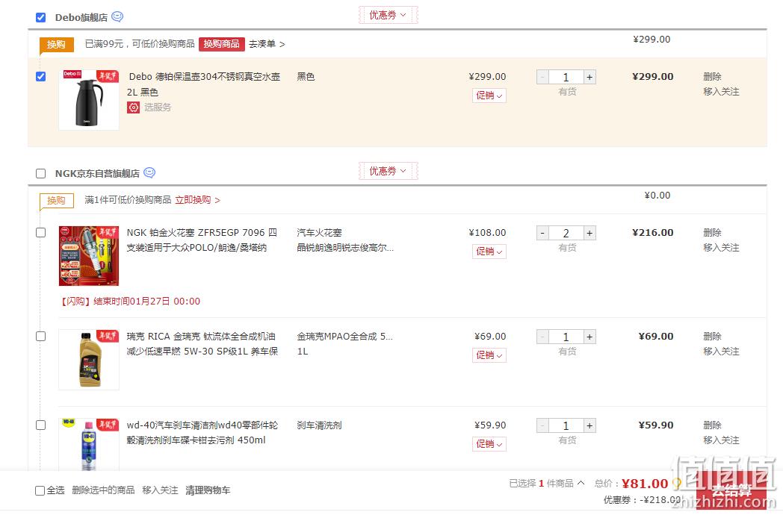Expand 促销 dropdown under ¥299.00
This screenshot has width=783, height=515.
489,96
